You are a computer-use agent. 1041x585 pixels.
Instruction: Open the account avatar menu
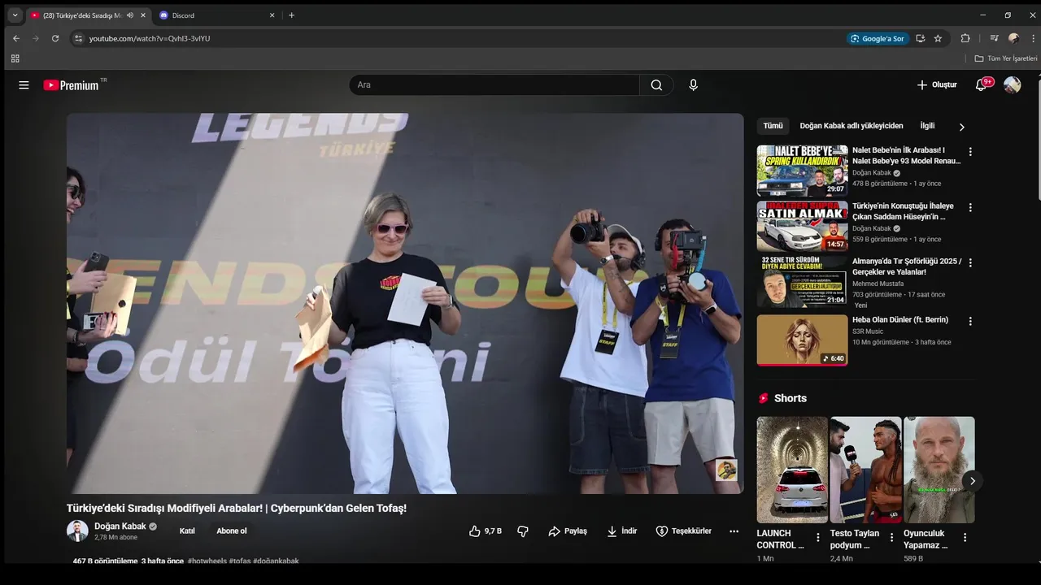(x=1012, y=84)
